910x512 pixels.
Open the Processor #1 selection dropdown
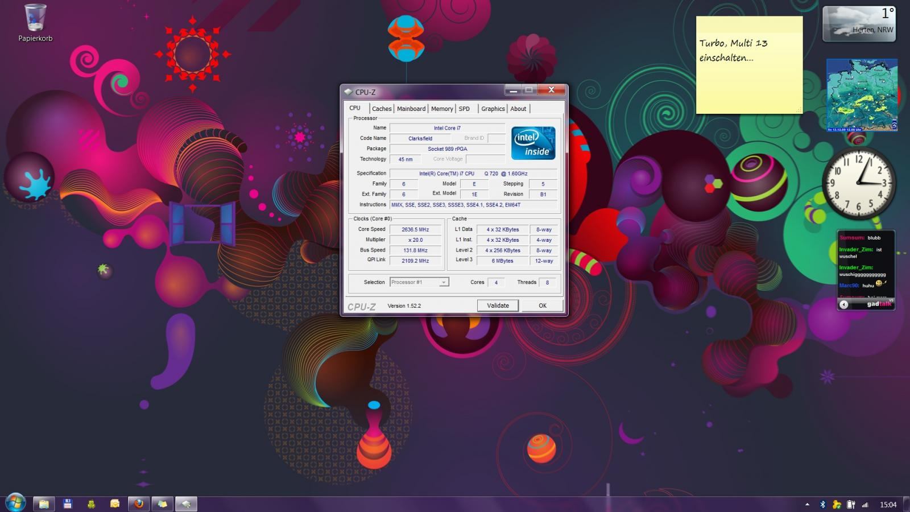[x=419, y=282]
